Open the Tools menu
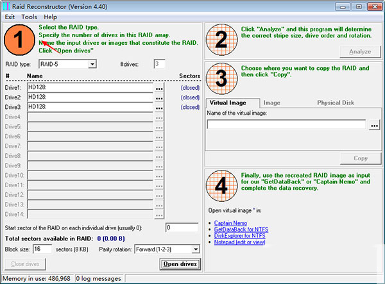Image resolution: width=385 pixels, height=284 pixels. click(30, 17)
